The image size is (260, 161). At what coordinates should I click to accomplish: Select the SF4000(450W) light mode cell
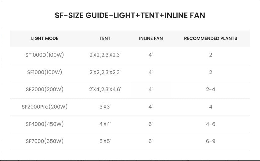click(45, 124)
